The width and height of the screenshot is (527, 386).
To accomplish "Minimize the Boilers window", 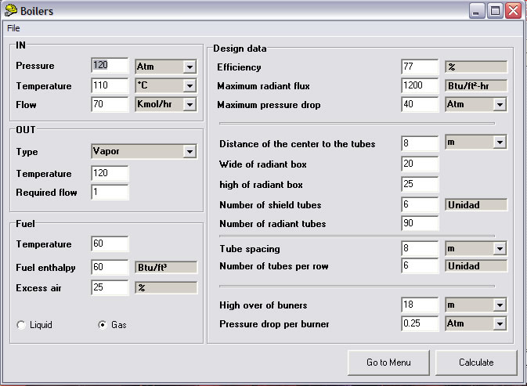I will click(x=477, y=11).
